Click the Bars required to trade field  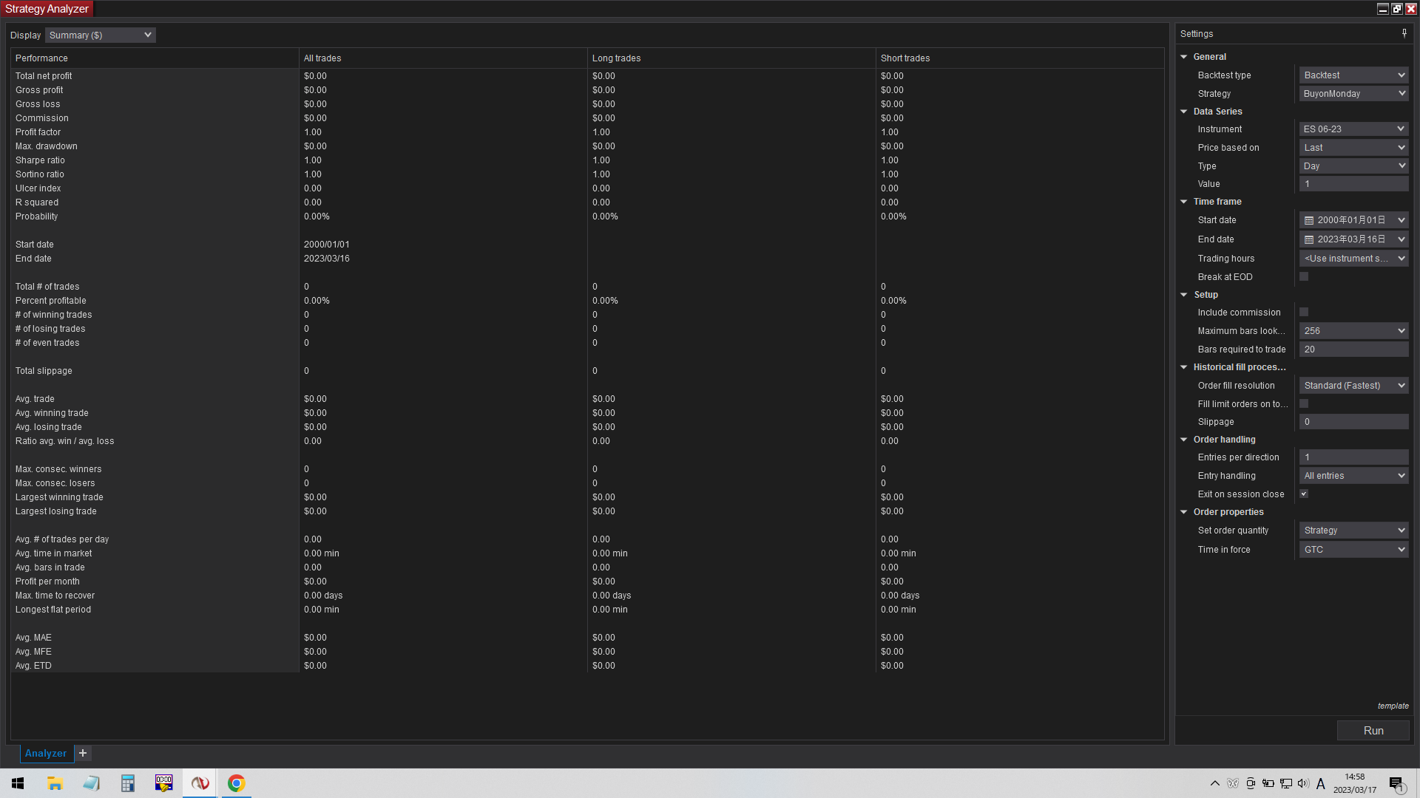1353,349
